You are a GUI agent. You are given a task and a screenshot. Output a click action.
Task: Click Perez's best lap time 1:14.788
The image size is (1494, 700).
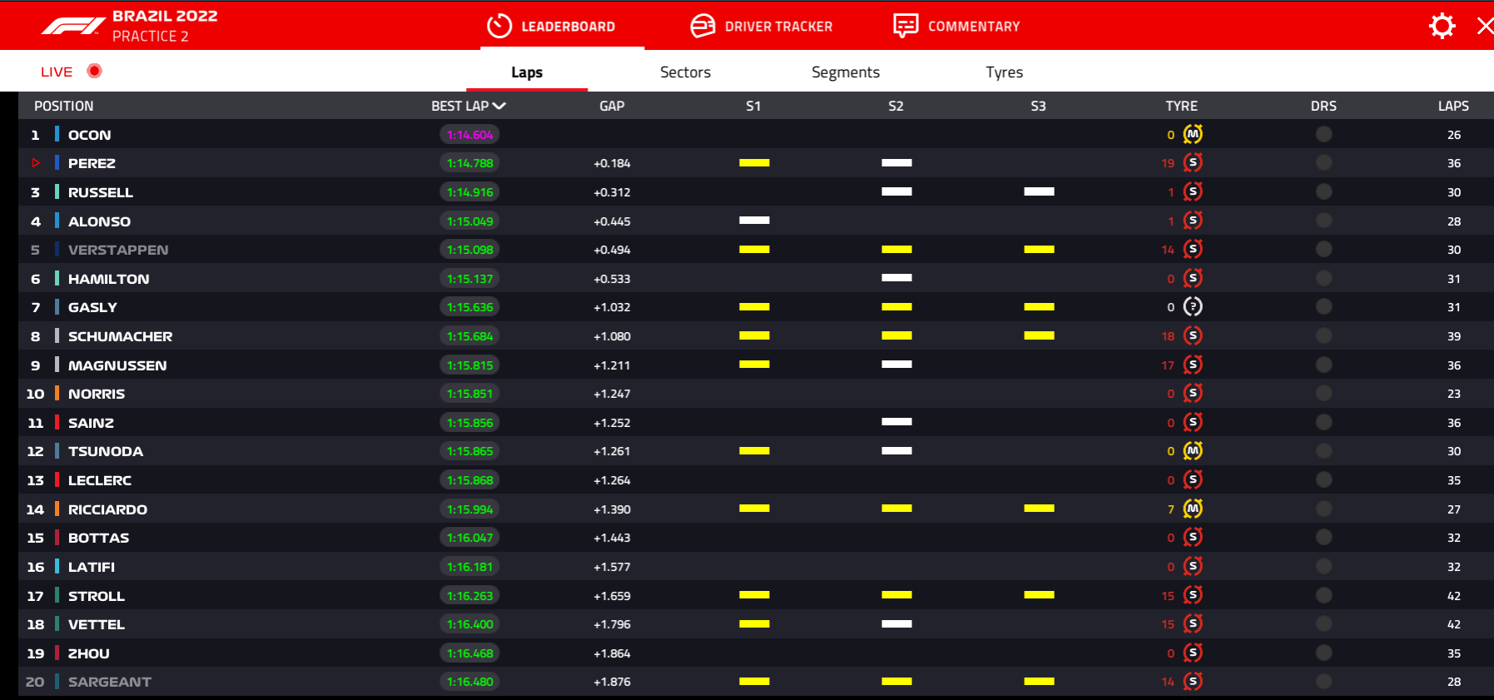point(469,163)
